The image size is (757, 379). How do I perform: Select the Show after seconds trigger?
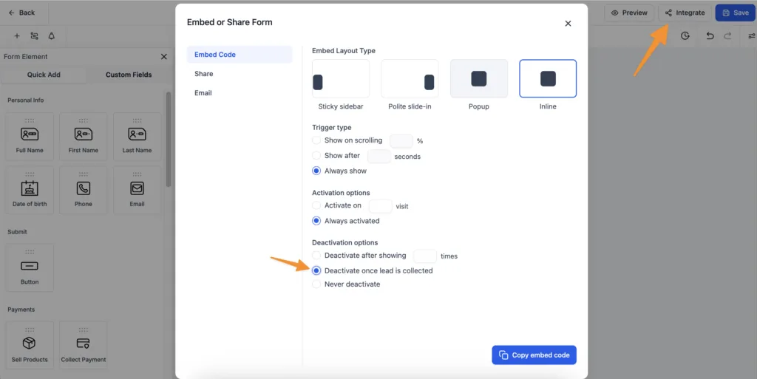317,156
